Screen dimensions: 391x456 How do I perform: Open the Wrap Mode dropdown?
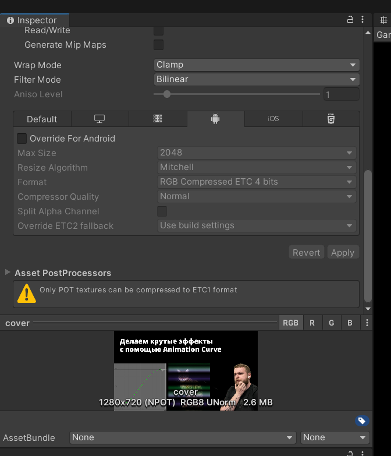[x=257, y=65]
